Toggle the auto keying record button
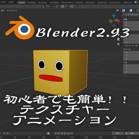This screenshot has height=139, width=139. point(48,133)
